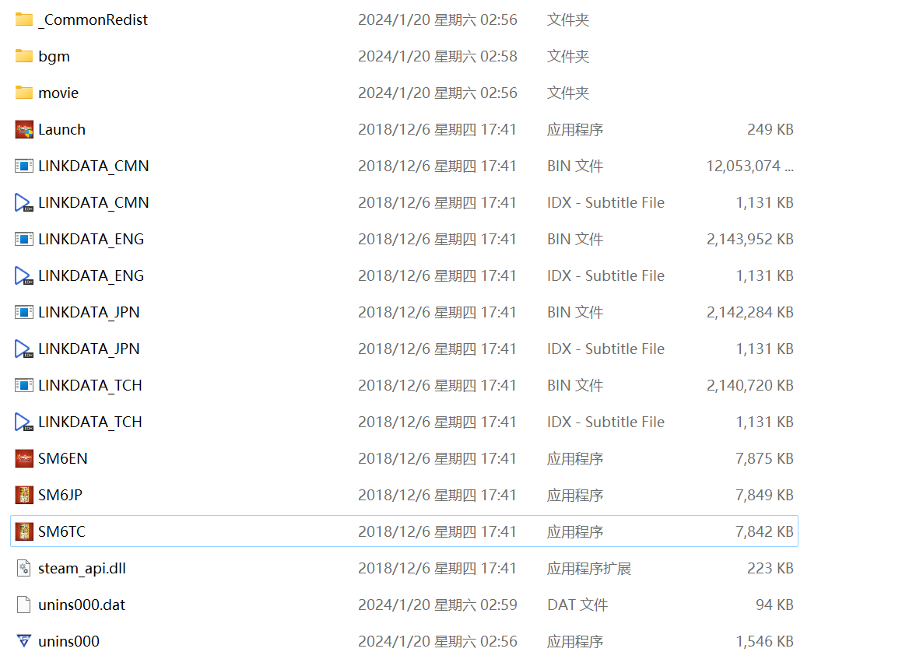This screenshot has width=902, height=666.
Task: Select the LINKDATA_JPN BIN file name
Action: click(89, 312)
